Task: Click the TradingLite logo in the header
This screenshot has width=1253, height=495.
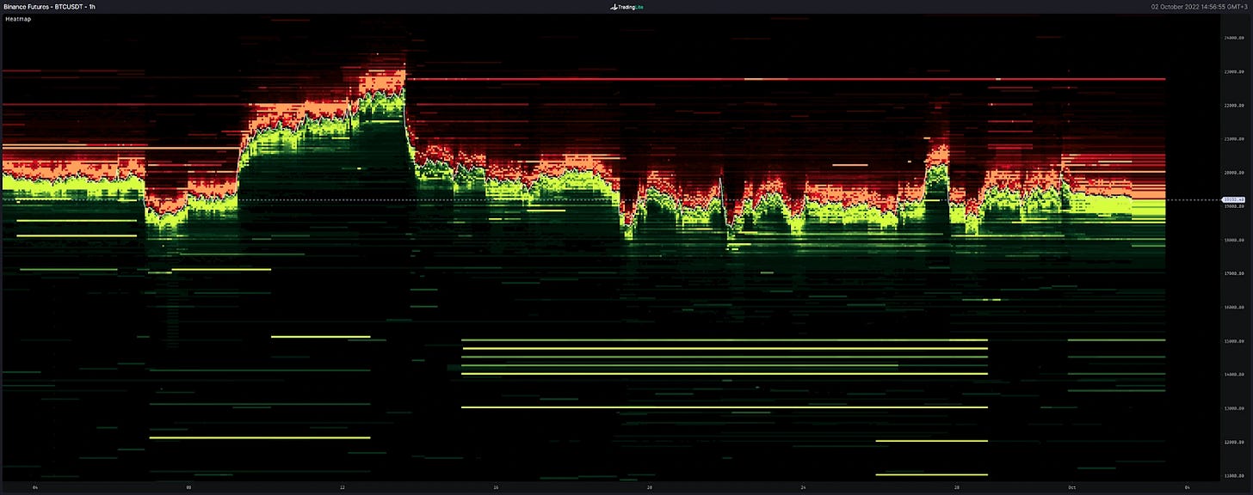Action: coord(626,6)
